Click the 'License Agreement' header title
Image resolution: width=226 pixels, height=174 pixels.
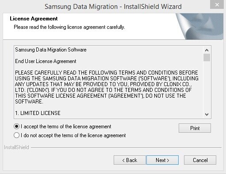point(34,19)
